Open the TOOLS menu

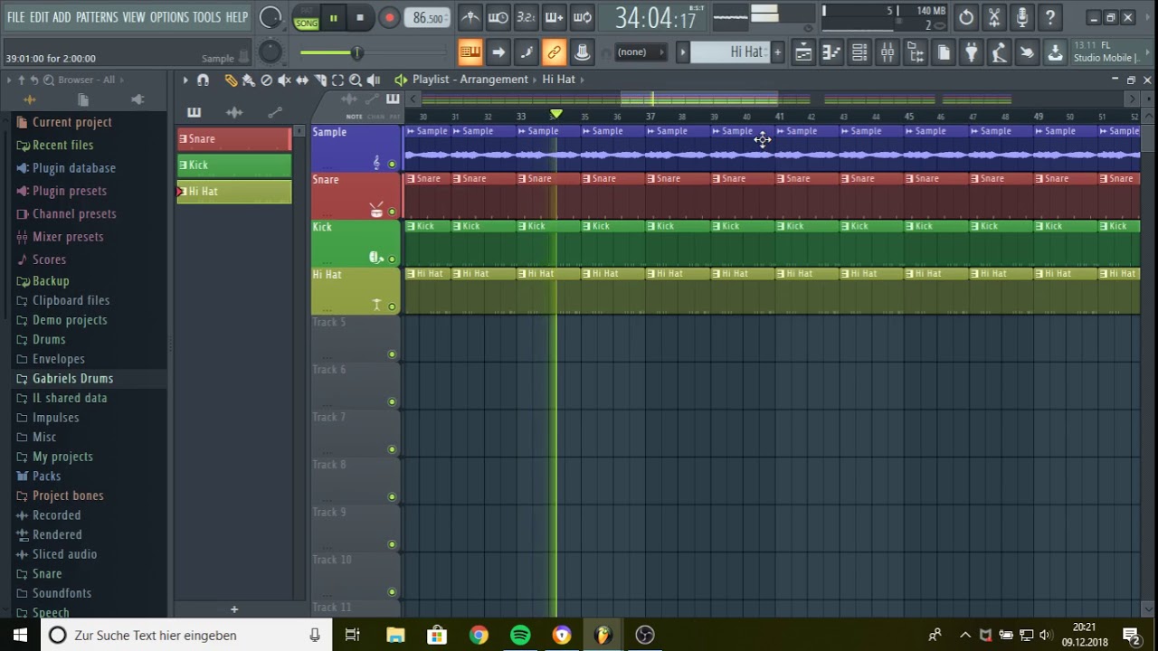(x=206, y=17)
